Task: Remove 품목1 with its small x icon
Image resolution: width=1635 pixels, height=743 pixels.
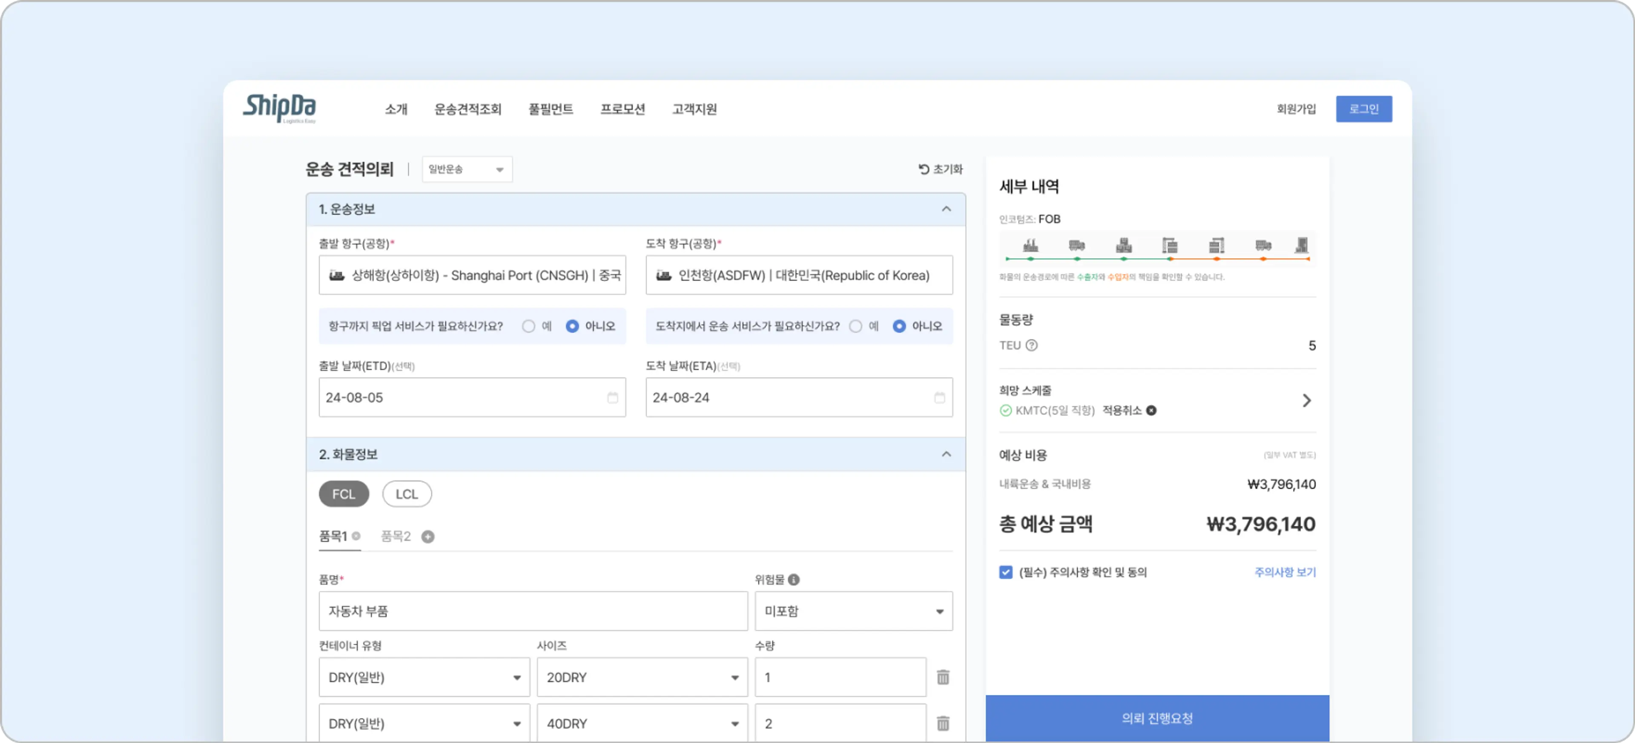Action: [x=356, y=536]
